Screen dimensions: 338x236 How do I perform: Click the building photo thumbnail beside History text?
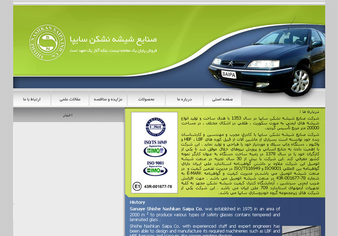point(301,231)
